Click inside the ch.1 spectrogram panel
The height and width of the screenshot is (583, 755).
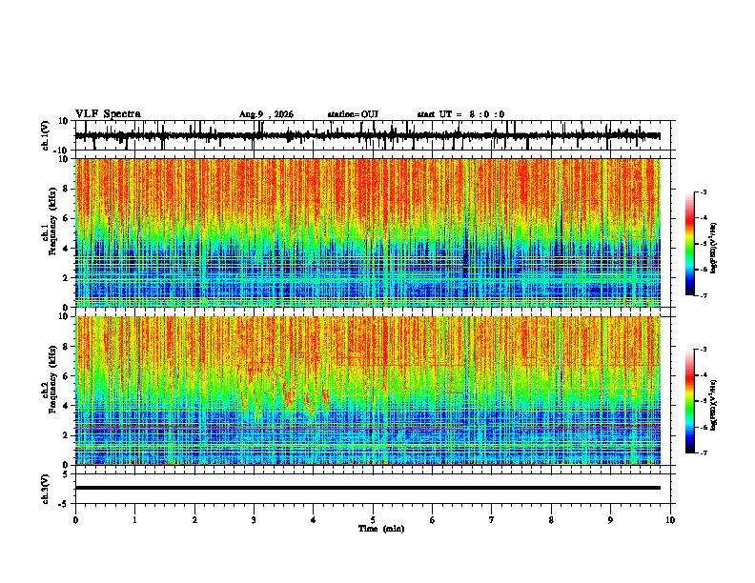367,232
